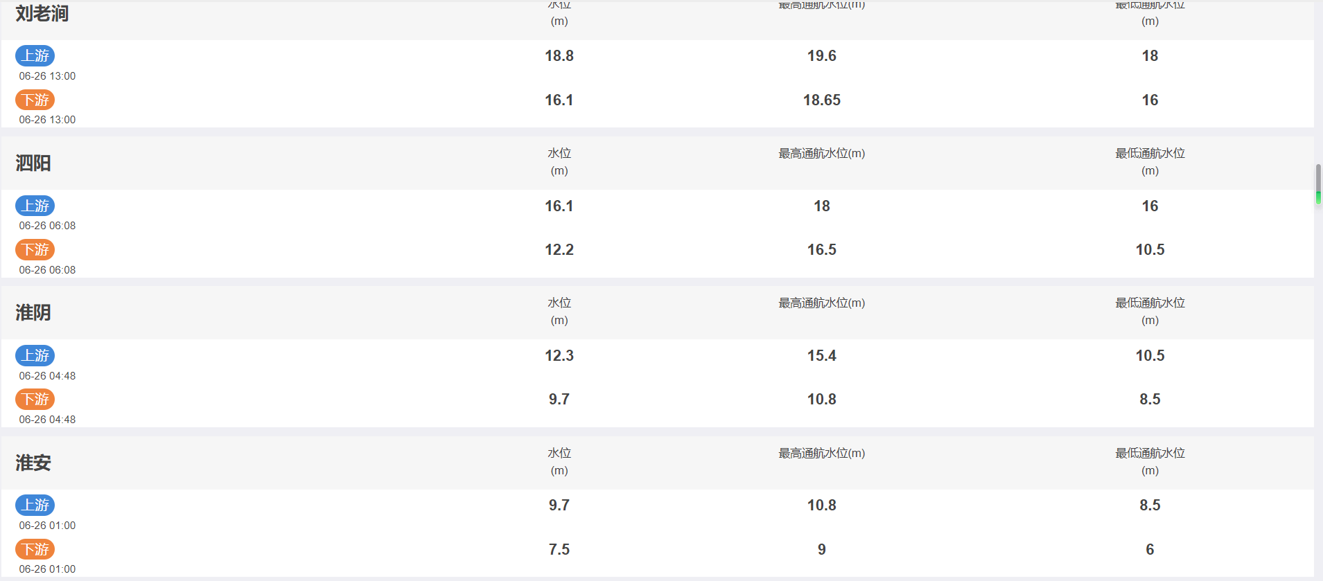Click the blue 上游 badge under 淮安

(35, 505)
